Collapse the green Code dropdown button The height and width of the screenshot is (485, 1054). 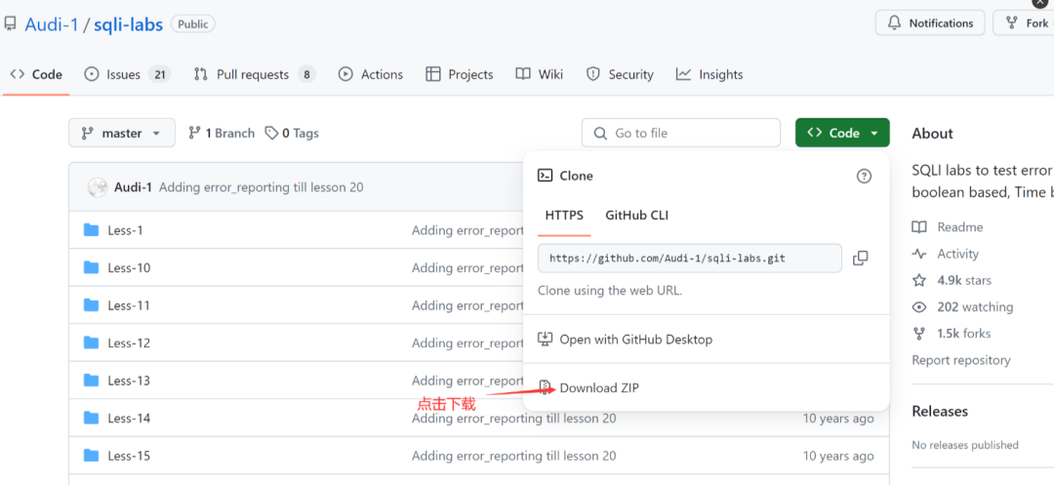[x=842, y=133]
